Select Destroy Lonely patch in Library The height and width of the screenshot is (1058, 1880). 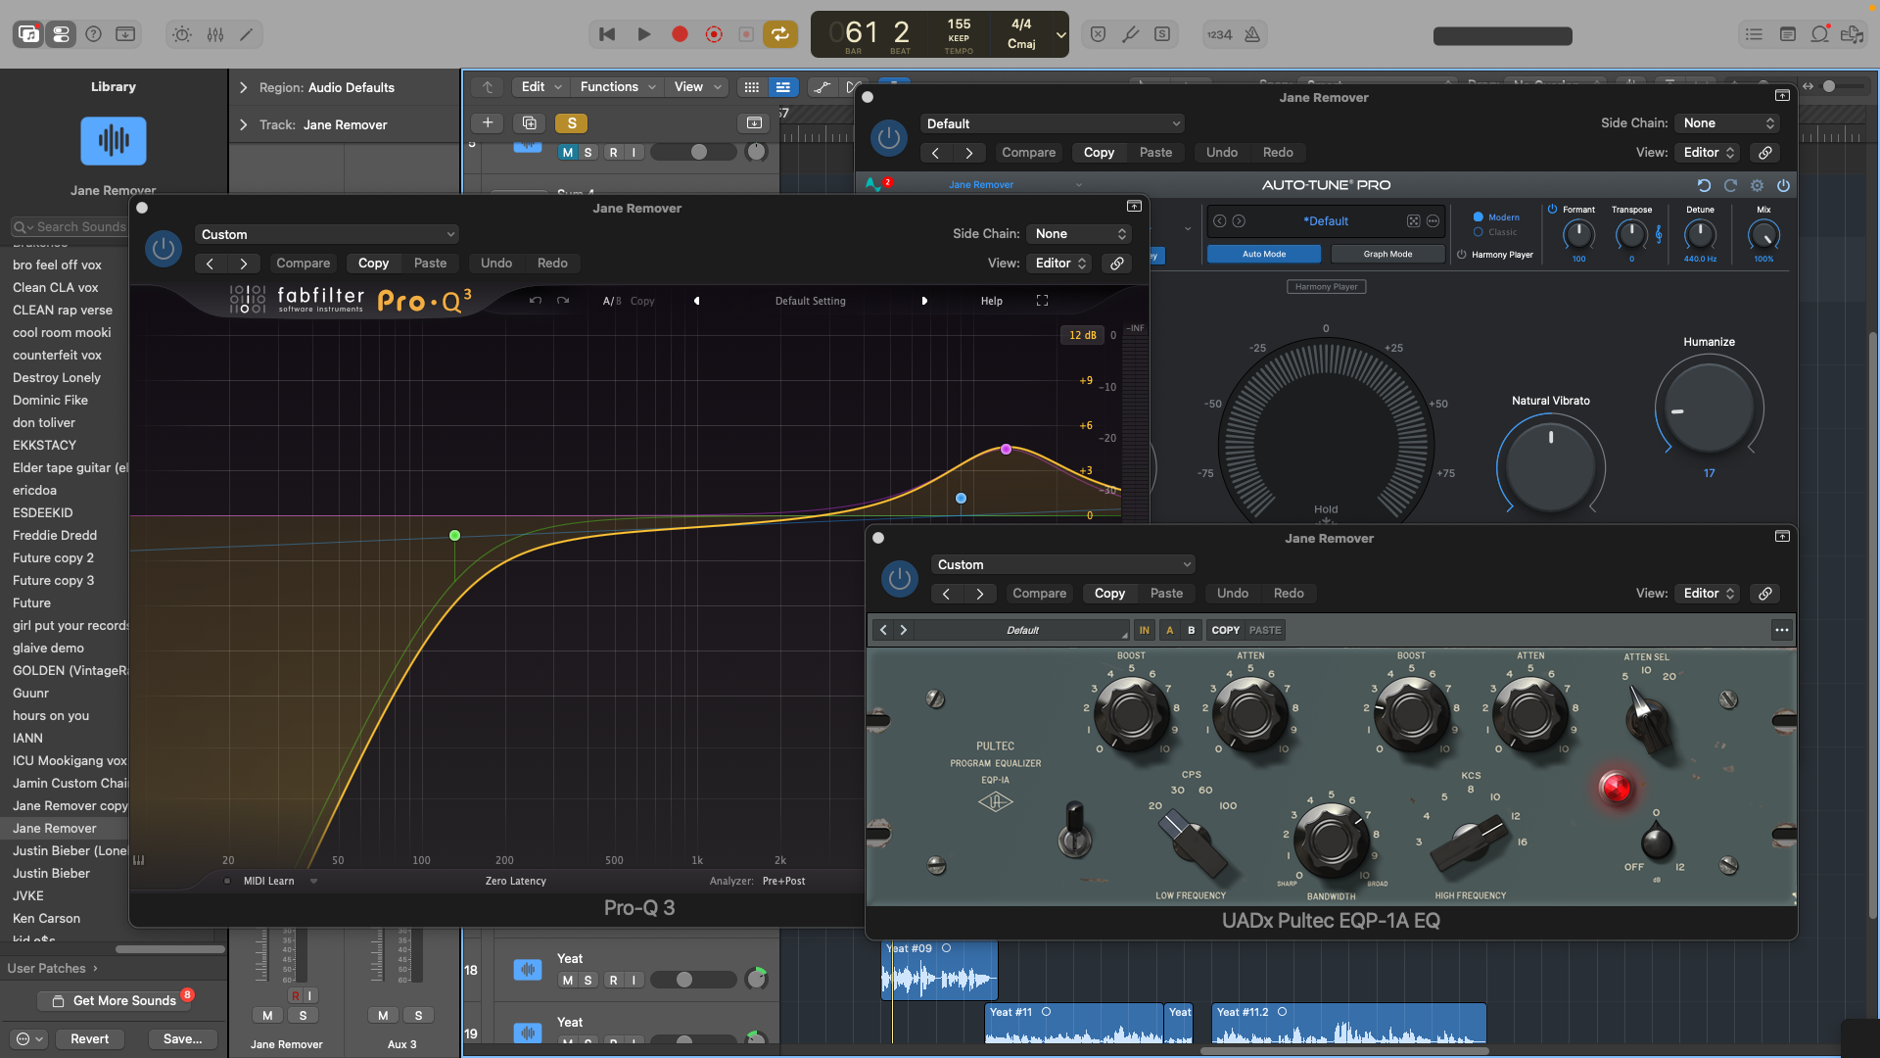click(57, 377)
